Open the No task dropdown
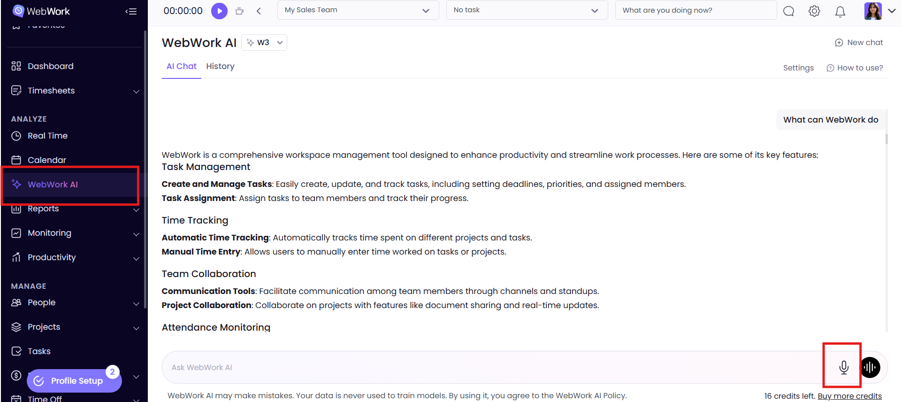This screenshot has width=901, height=402. coord(527,10)
